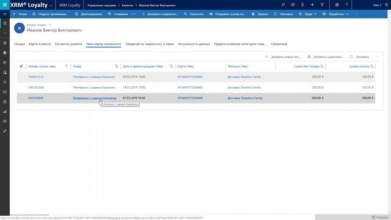Switch to the Сегменты клиента tab
Screen dimensions: 391x220
click(x=68, y=44)
